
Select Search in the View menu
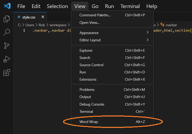pyautogui.click(x=112, y=58)
